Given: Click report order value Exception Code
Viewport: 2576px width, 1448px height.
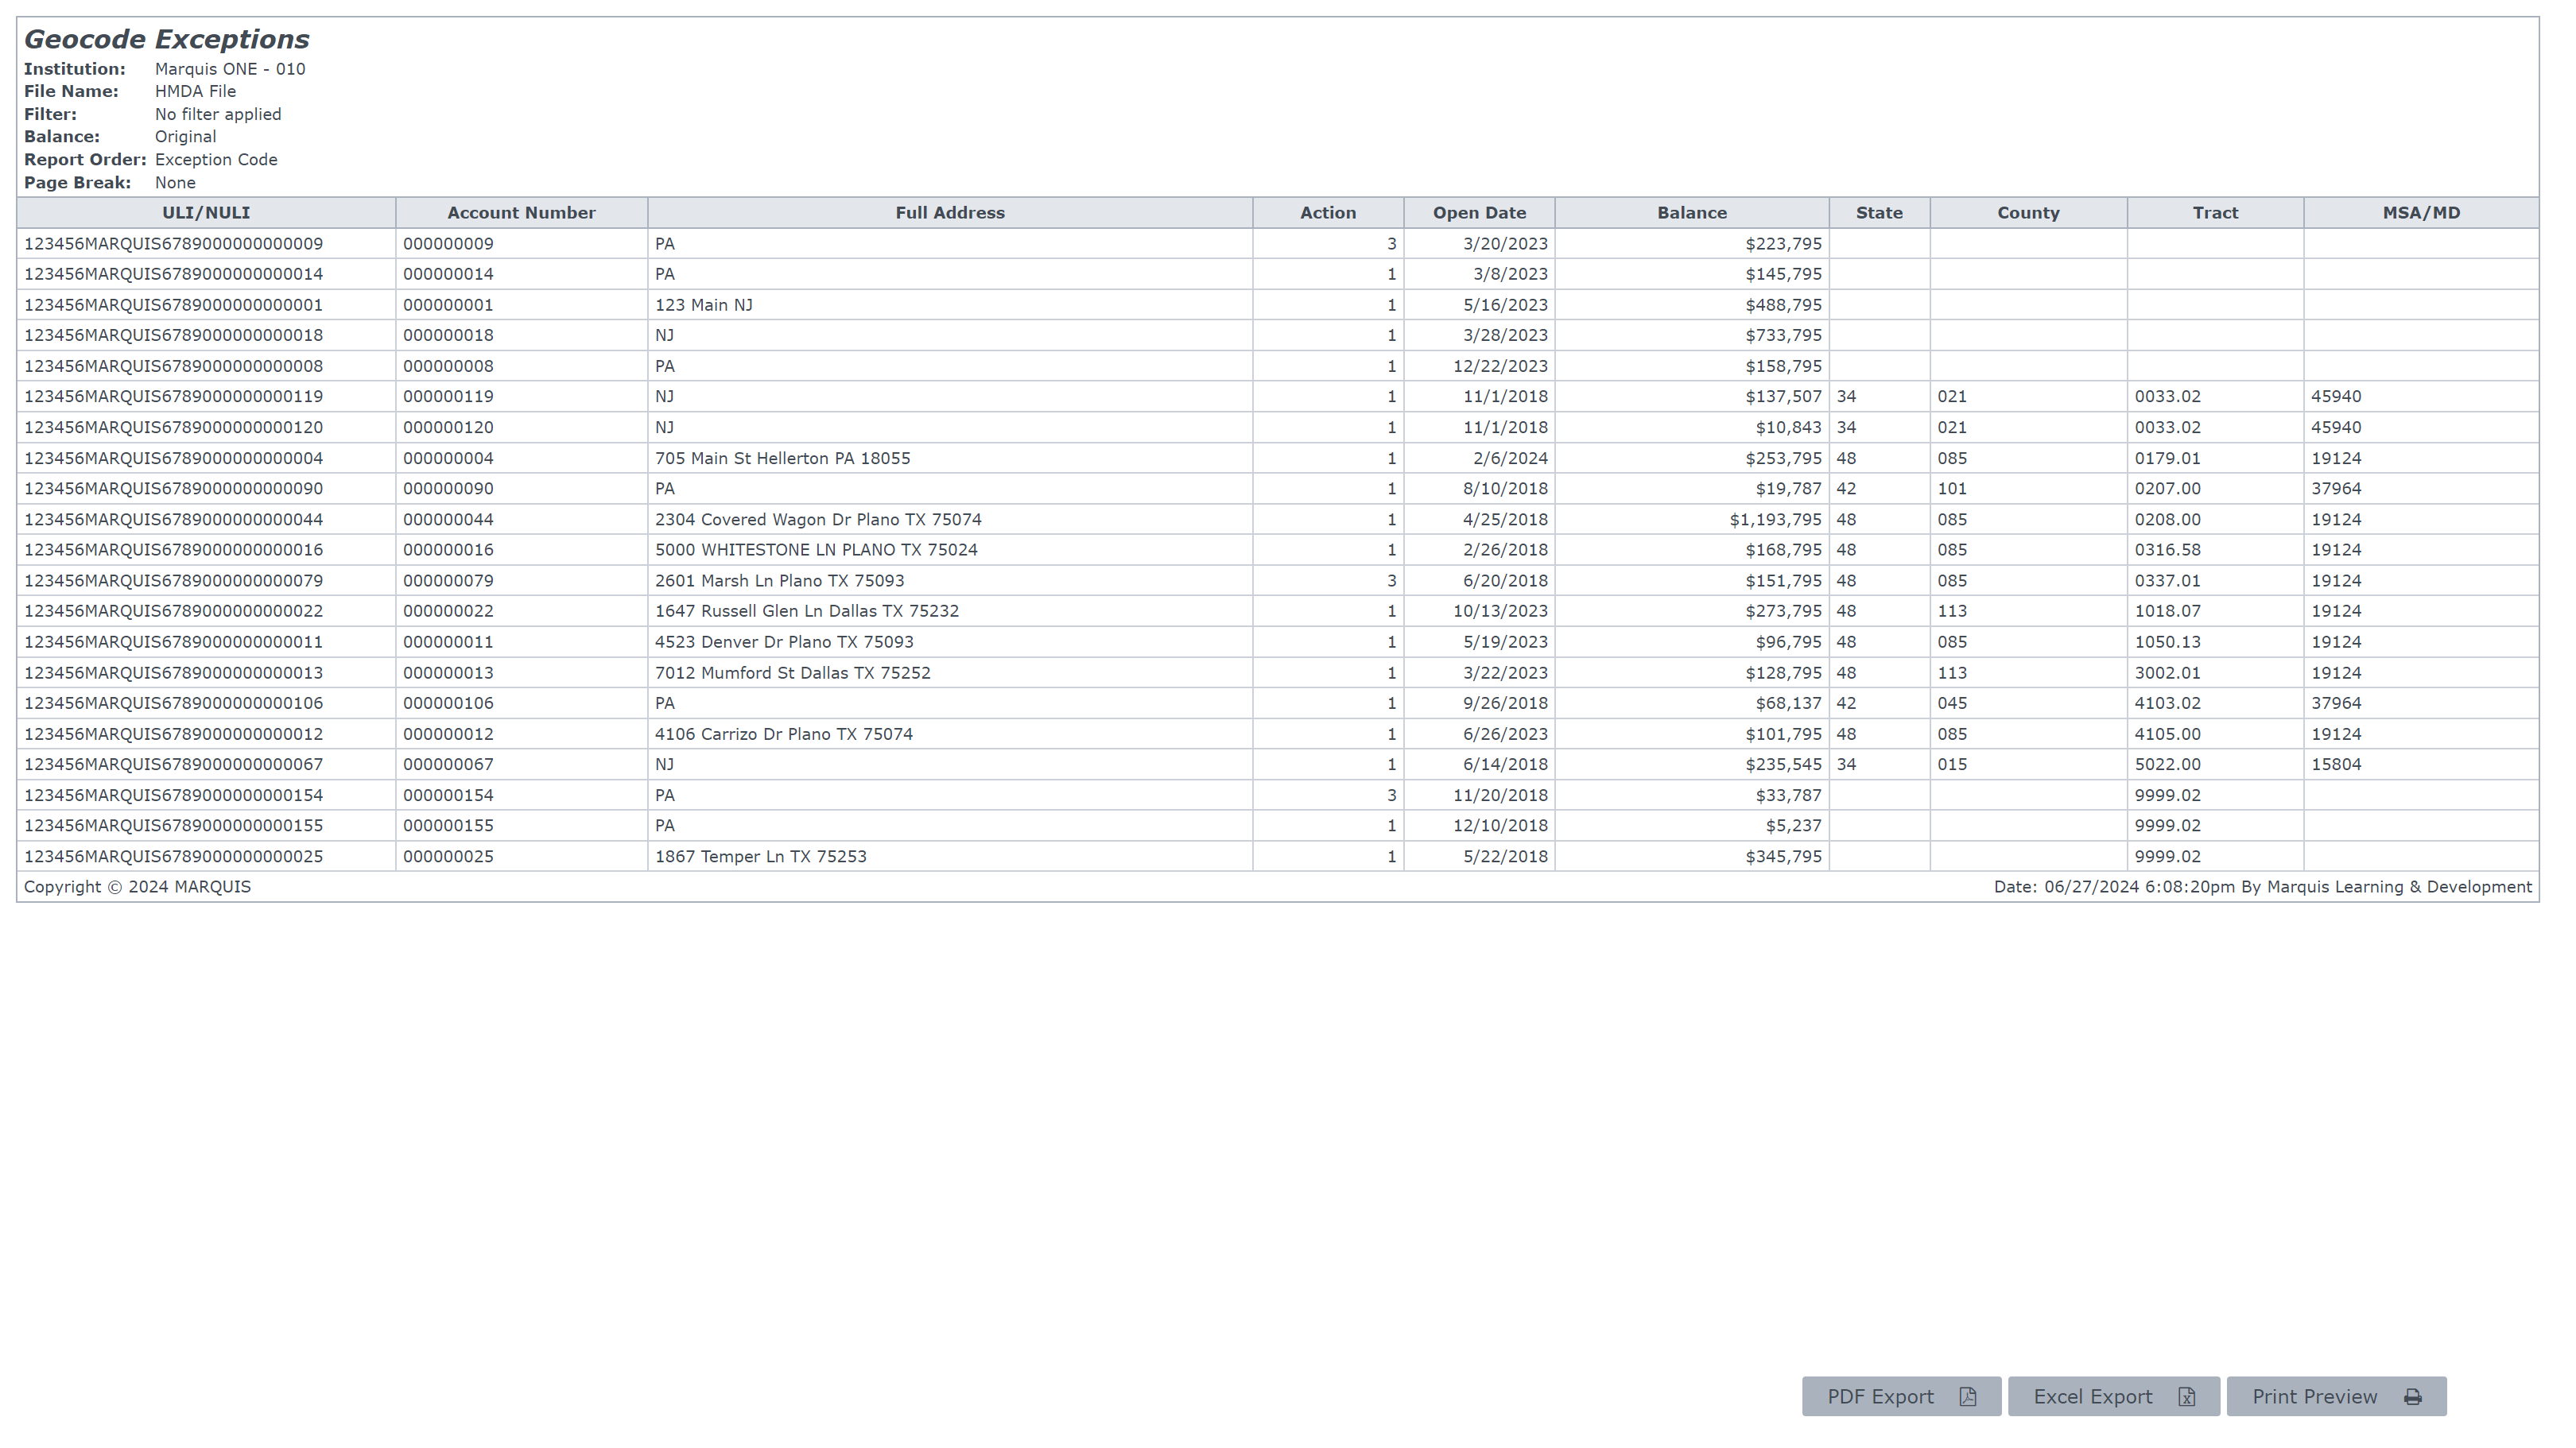Looking at the screenshot, I should coord(216,160).
